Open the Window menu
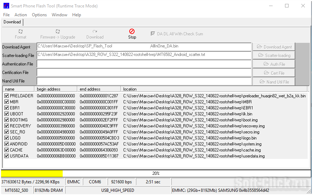313x195 pixels. click(59, 15)
